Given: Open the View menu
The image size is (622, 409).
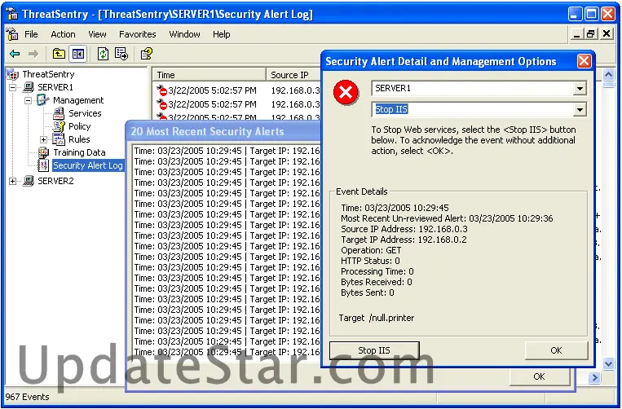Looking at the screenshot, I should point(97,34).
